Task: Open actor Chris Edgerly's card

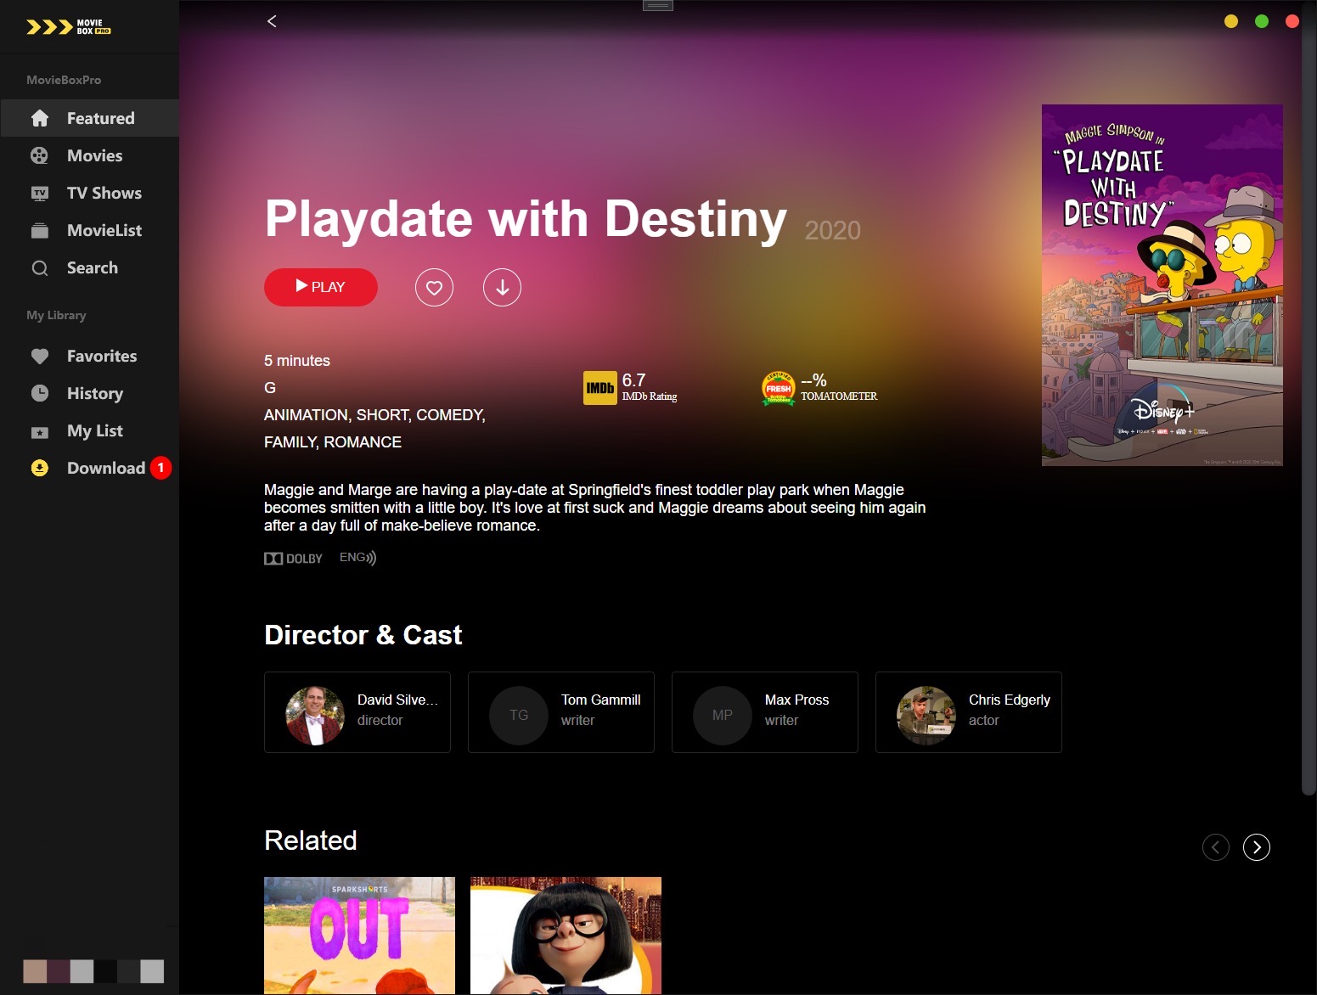Action: 969,712
